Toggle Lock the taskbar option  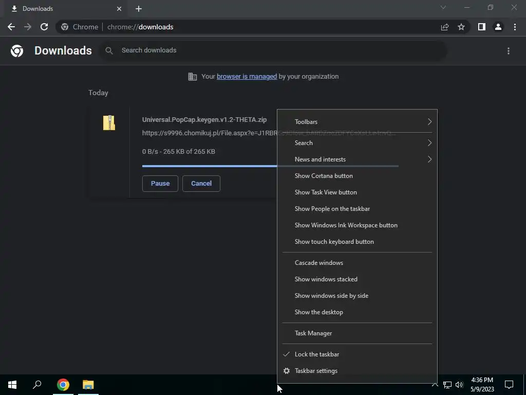click(x=358, y=354)
